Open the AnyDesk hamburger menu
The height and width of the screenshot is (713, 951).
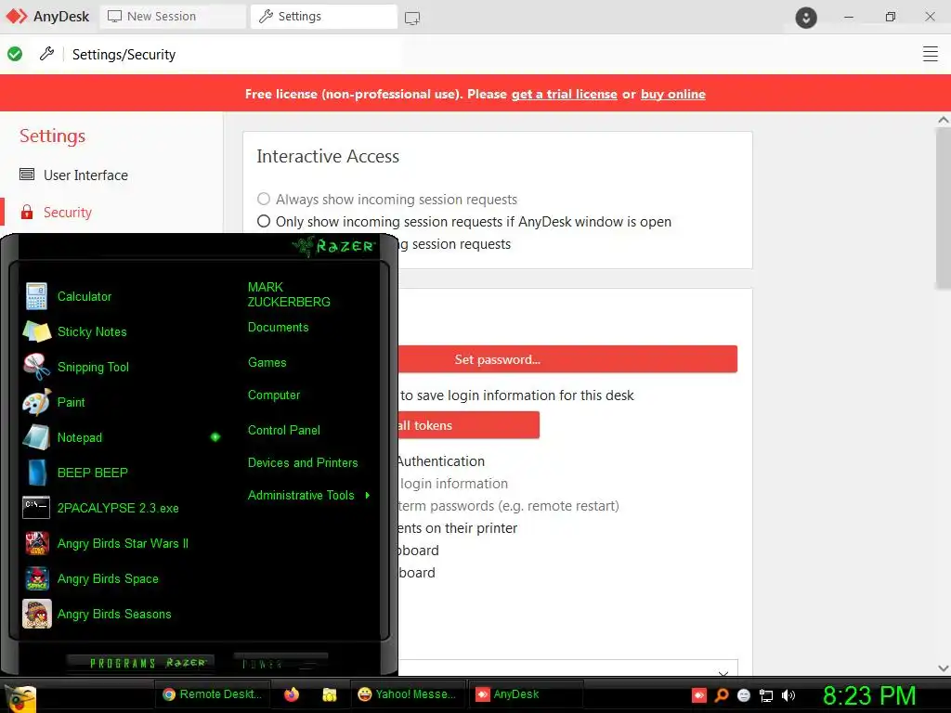(x=930, y=54)
